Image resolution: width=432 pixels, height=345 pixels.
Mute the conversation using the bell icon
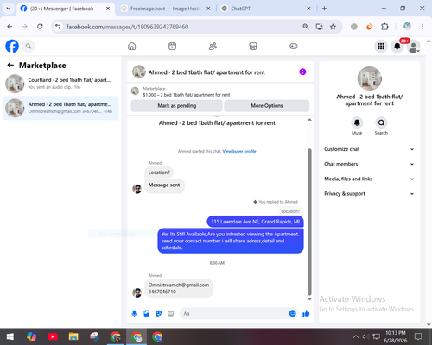357,122
